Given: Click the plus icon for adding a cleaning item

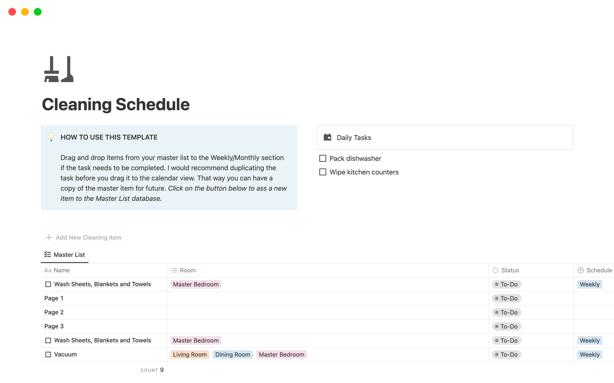Looking at the screenshot, I should 49,237.
